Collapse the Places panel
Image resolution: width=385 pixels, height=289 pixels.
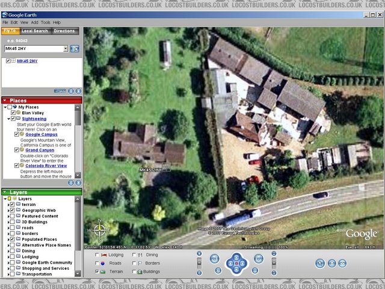click(x=5, y=101)
